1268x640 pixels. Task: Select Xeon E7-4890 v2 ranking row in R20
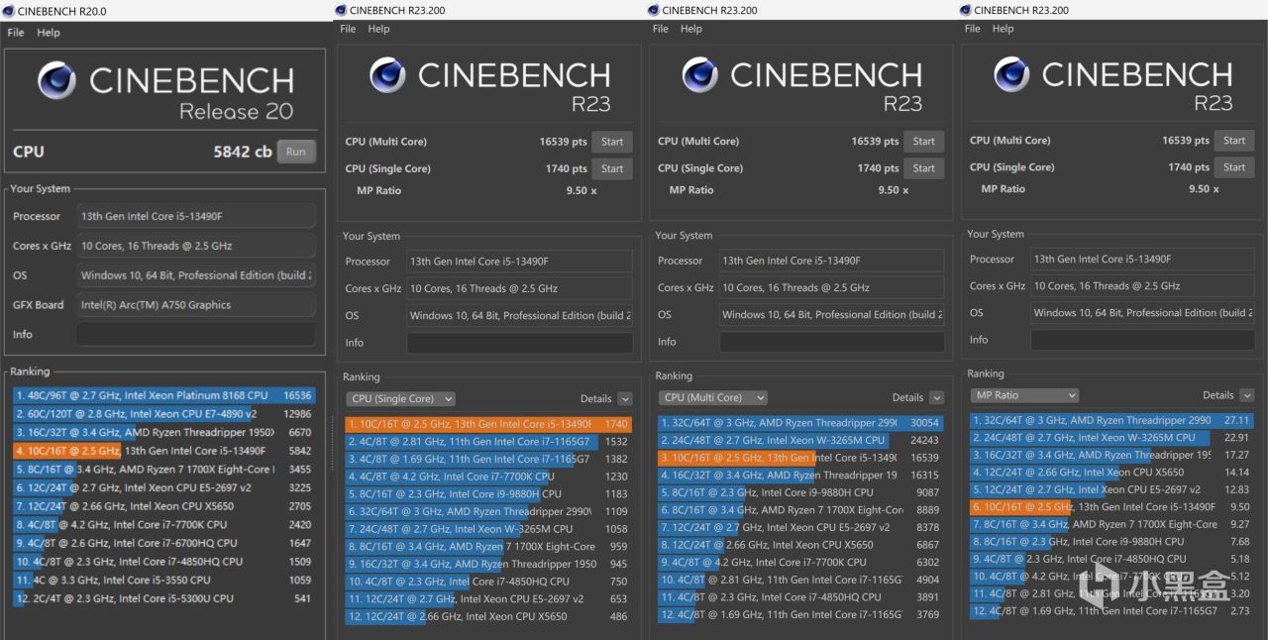[x=164, y=414]
